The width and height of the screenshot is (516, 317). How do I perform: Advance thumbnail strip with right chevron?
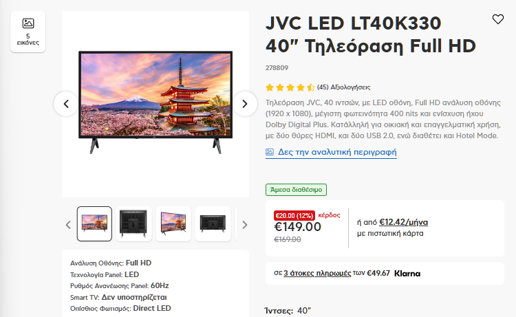pyautogui.click(x=244, y=225)
